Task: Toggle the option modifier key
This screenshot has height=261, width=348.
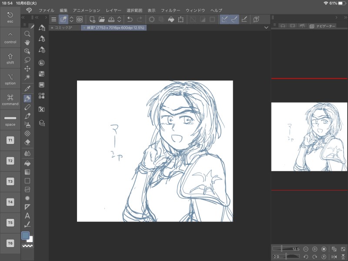Action: [x=10, y=79]
